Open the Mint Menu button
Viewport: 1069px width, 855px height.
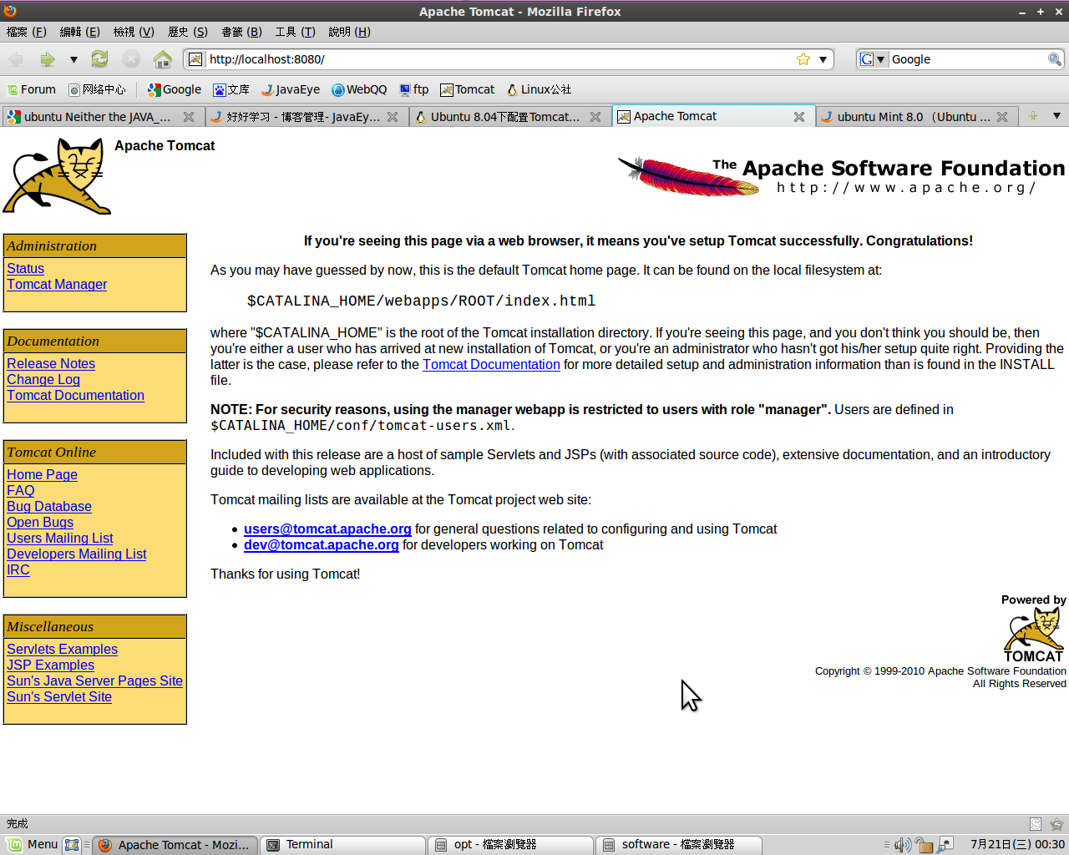pos(33,844)
